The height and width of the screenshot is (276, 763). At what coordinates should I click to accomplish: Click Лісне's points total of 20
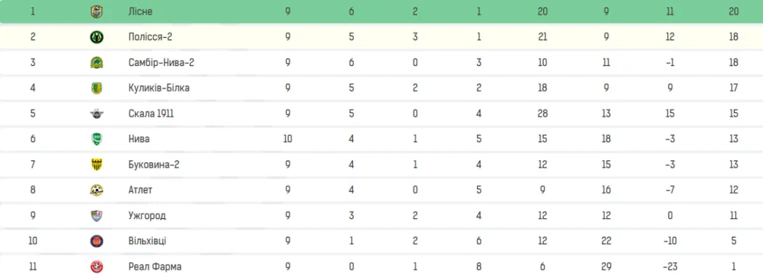[734, 11]
